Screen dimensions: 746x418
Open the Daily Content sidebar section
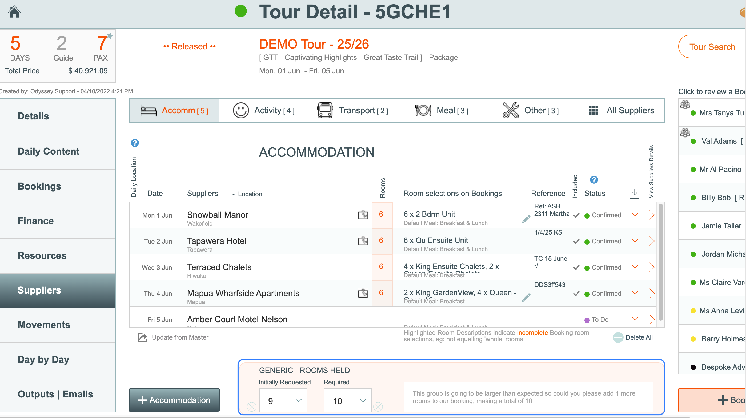48,151
